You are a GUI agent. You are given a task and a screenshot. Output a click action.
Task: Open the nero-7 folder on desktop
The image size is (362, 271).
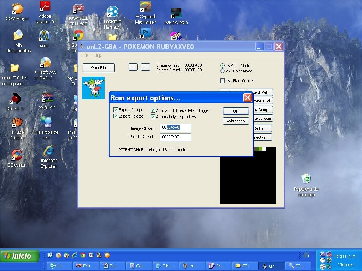point(15,74)
